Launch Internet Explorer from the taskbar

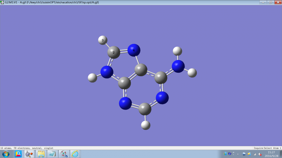point(75,154)
